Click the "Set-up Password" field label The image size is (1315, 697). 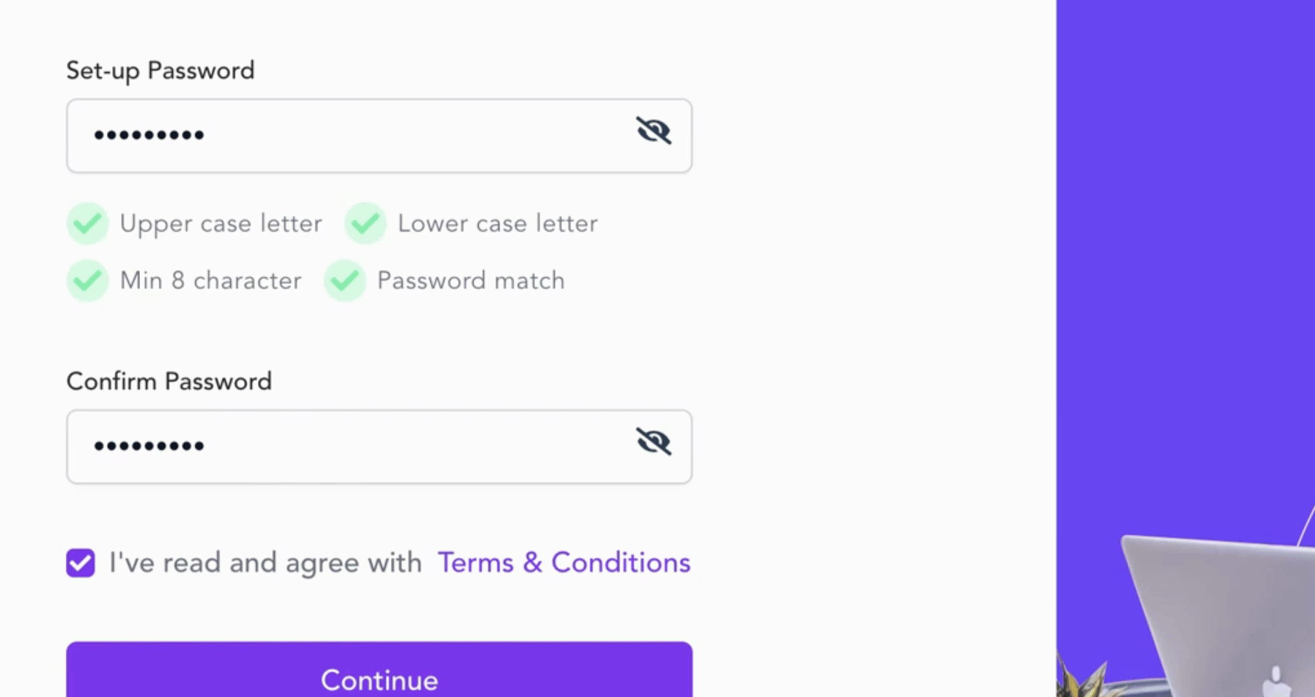[x=161, y=70]
